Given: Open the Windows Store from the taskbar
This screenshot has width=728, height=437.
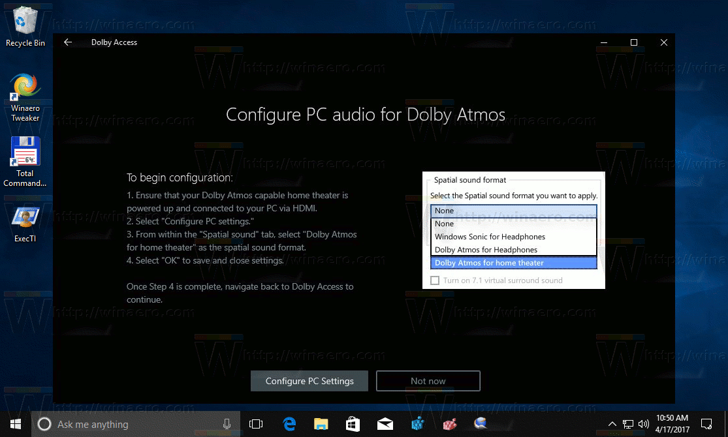Looking at the screenshot, I should 353,424.
